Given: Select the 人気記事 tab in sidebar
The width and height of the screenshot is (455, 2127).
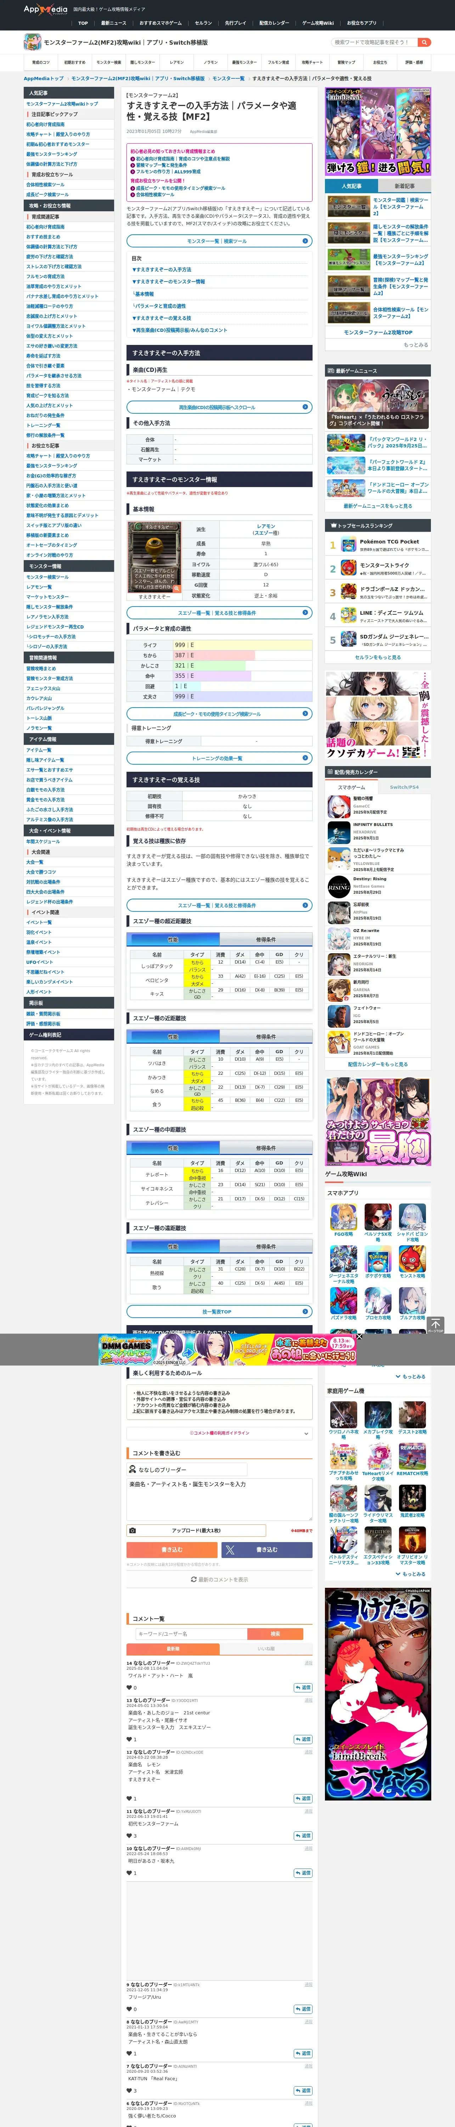Looking at the screenshot, I should click(x=352, y=186).
